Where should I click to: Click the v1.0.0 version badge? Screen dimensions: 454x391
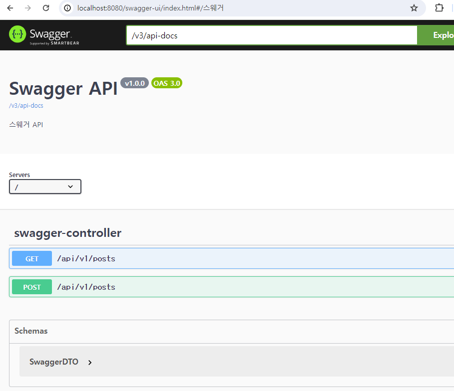(x=135, y=83)
